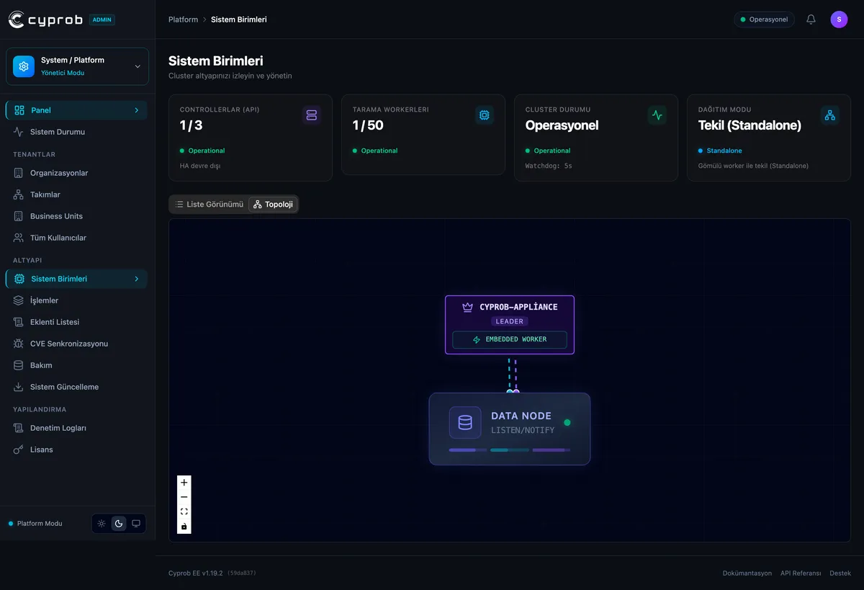Click the Sistem Durumu pulse icon
The height and width of the screenshot is (590, 864).
[x=19, y=132]
